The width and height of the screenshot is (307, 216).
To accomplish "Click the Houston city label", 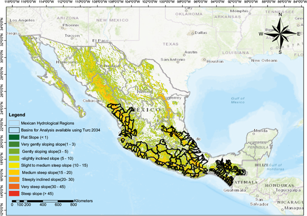I will click(215, 62).
